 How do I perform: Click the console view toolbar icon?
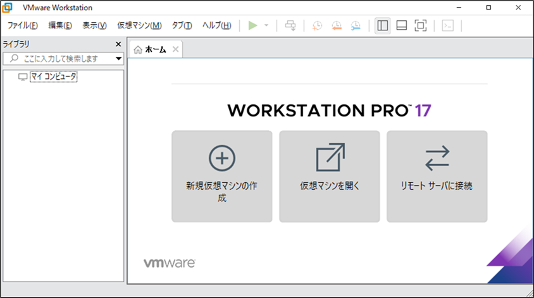click(447, 25)
